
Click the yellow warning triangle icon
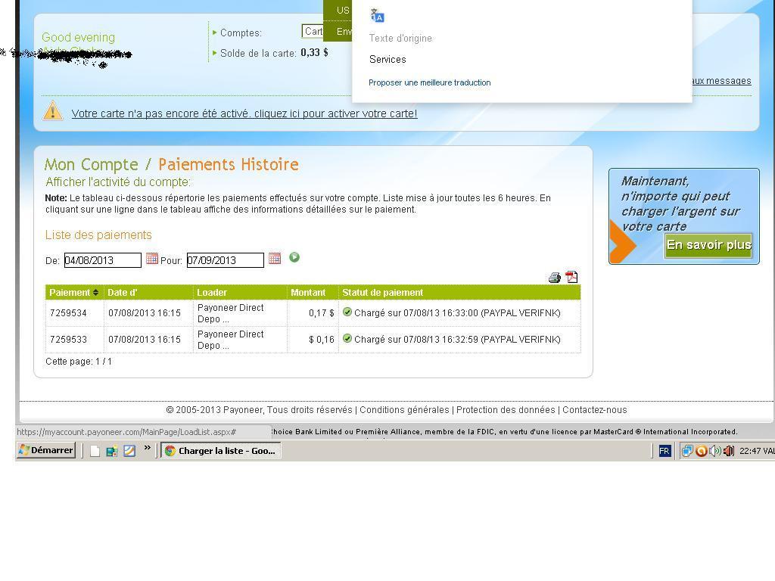52,110
